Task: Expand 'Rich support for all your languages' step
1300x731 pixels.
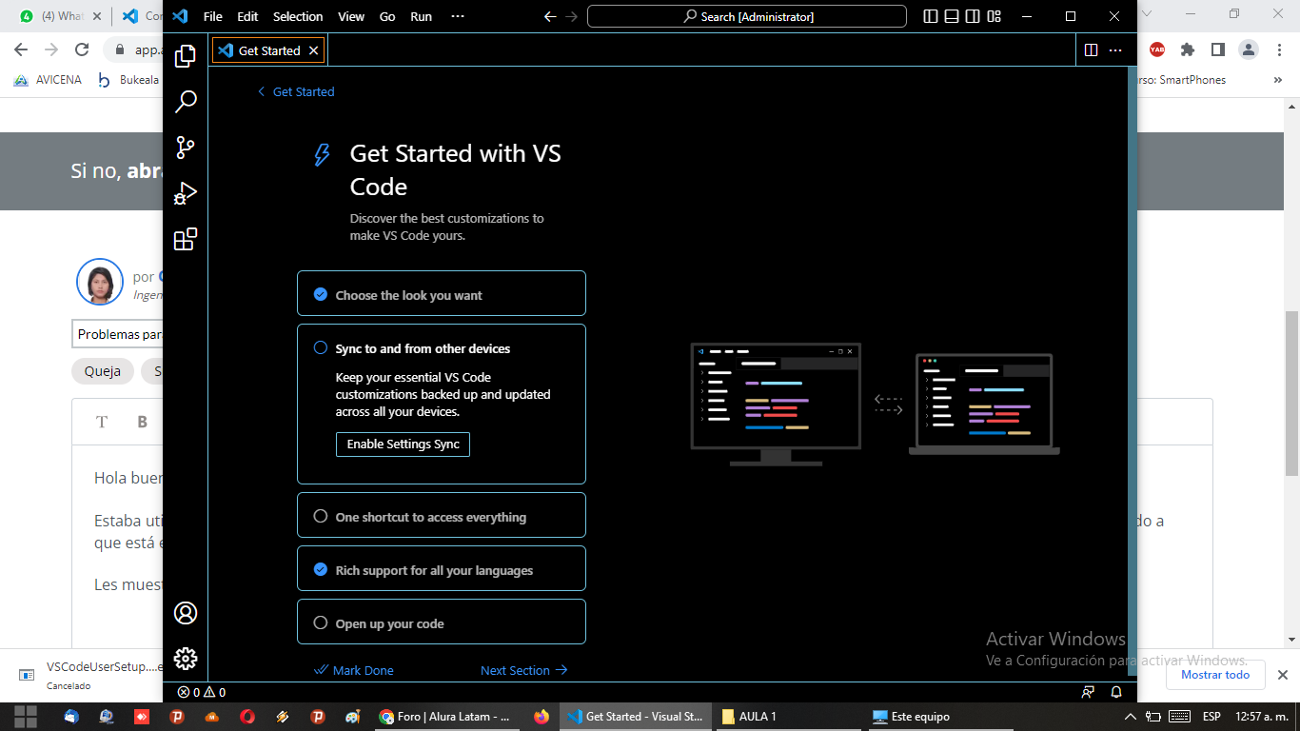Action: point(442,568)
